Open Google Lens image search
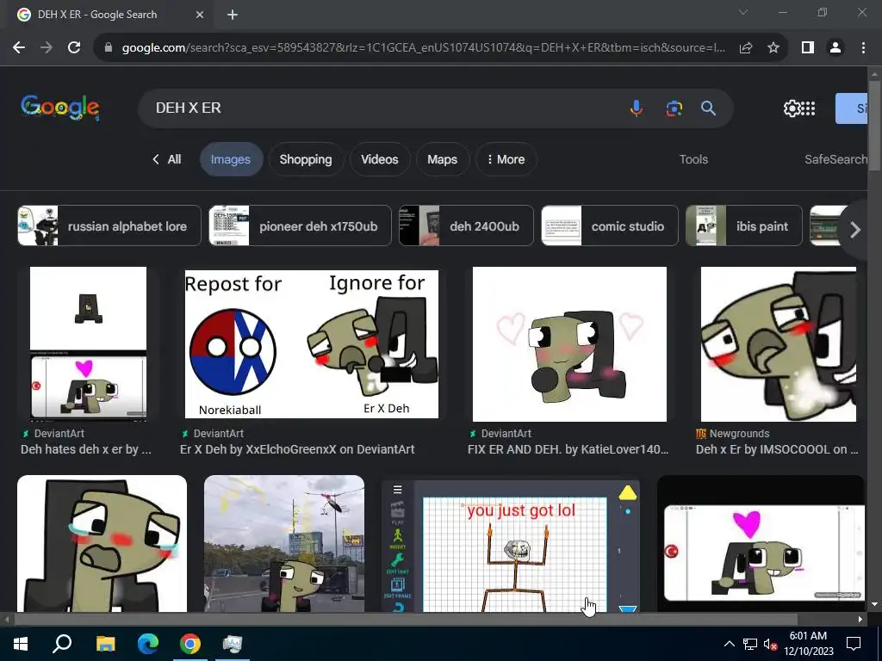 click(x=674, y=108)
